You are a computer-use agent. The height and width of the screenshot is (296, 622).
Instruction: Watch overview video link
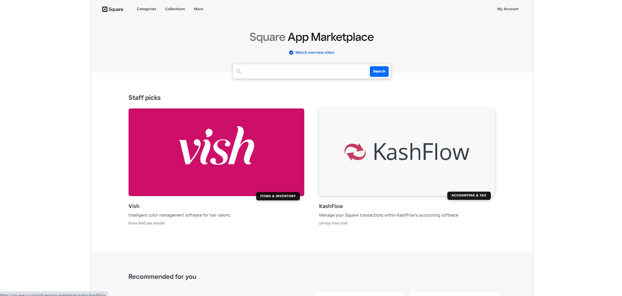314,53
